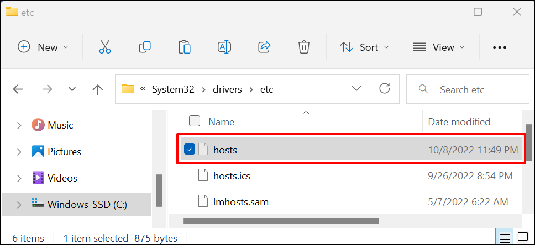Uncheck the hosts file checkbox
This screenshot has height=245, width=535.
pyautogui.click(x=190, y=149)
